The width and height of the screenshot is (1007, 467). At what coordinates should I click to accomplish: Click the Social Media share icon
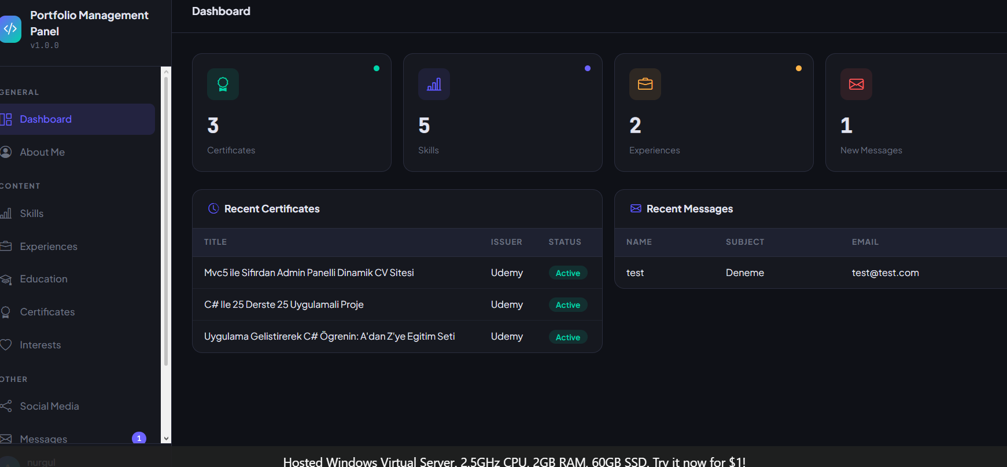[x=6, y=406]
